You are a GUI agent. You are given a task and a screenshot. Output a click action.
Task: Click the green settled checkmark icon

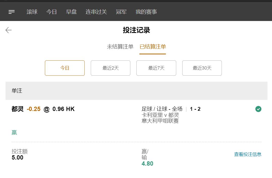point(258,109)
